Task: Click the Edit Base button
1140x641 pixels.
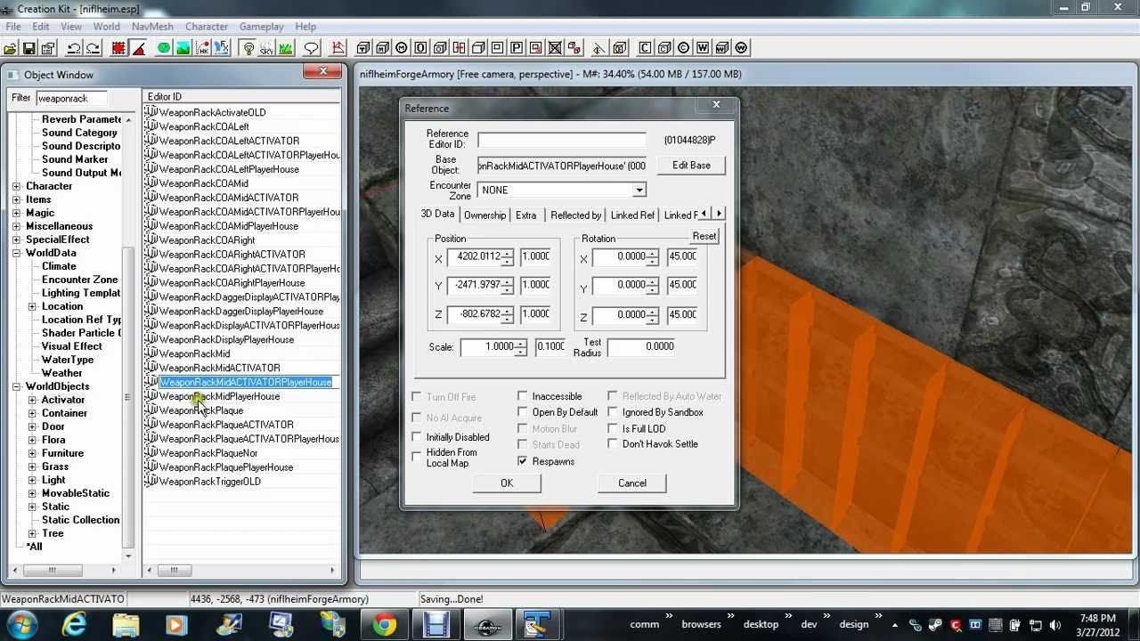Action: [691, 166]
